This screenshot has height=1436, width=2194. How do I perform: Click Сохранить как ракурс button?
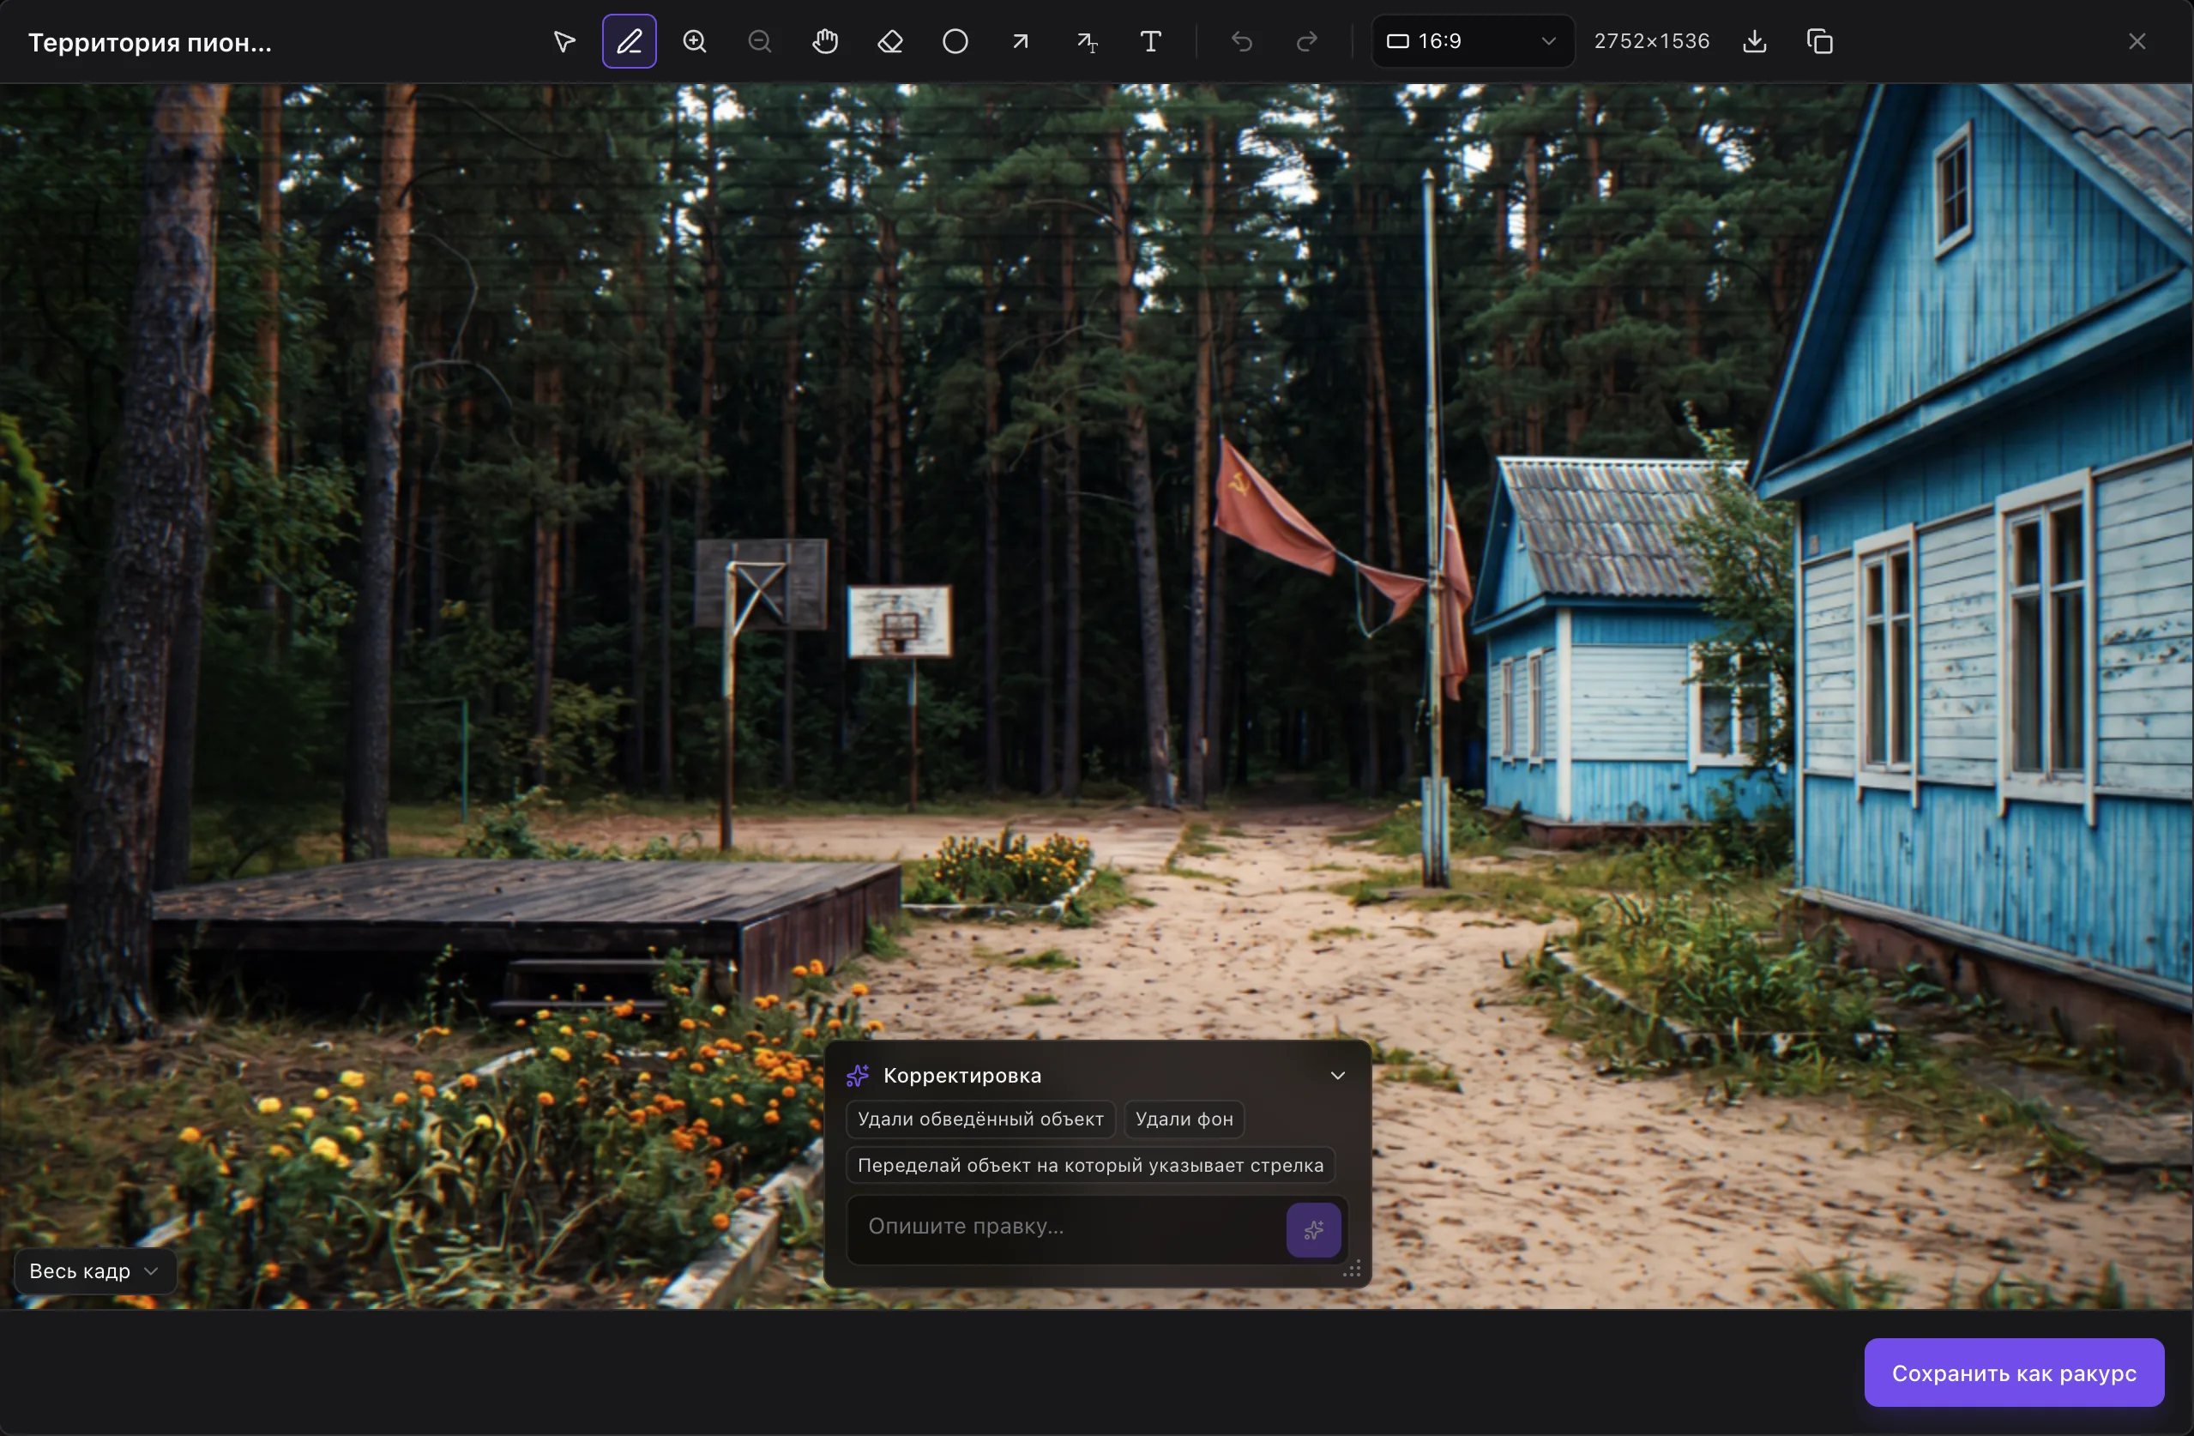coord(2014,1373)
